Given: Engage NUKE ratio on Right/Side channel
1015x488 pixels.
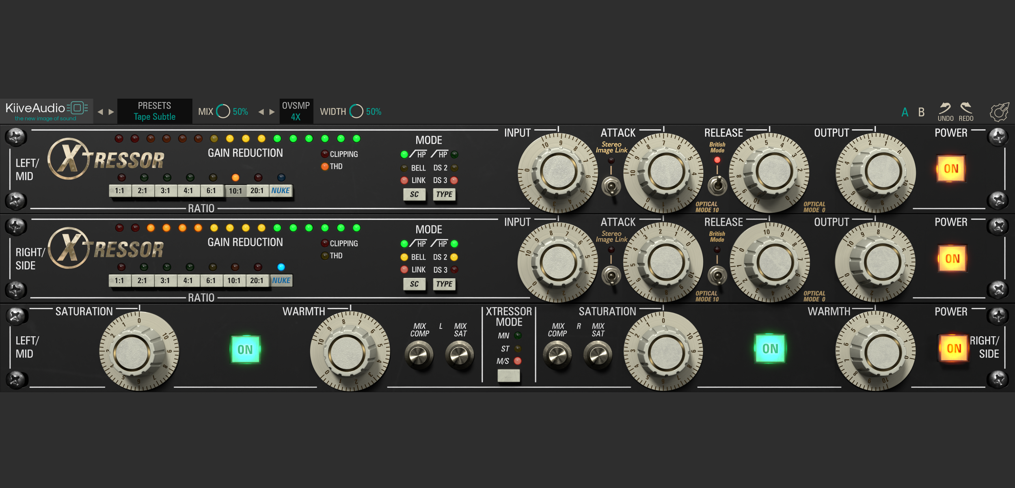Looking at the screenshot, I should tap(281, 281).
